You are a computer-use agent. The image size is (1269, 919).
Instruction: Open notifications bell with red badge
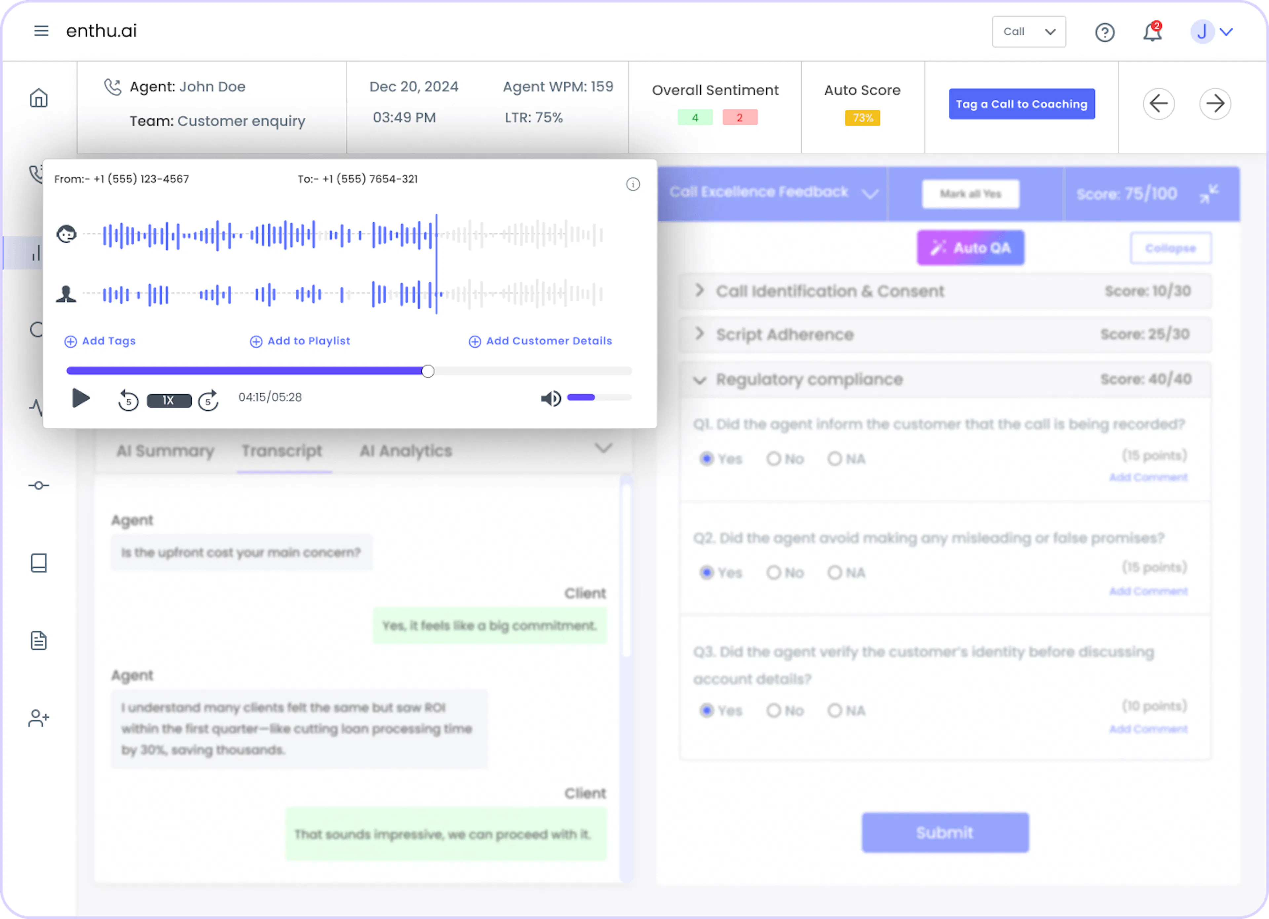(1152, 31)
